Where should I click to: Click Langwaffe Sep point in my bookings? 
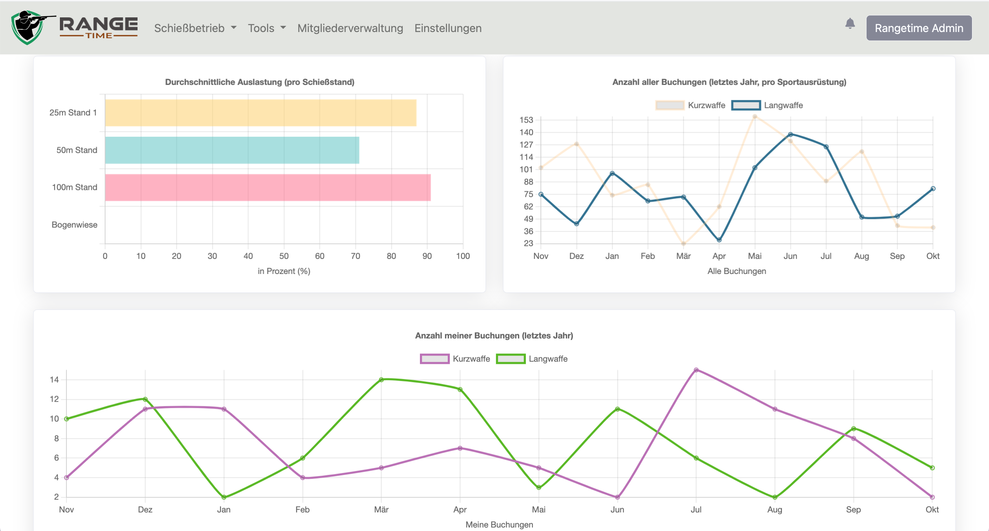[x=854, y=429]
